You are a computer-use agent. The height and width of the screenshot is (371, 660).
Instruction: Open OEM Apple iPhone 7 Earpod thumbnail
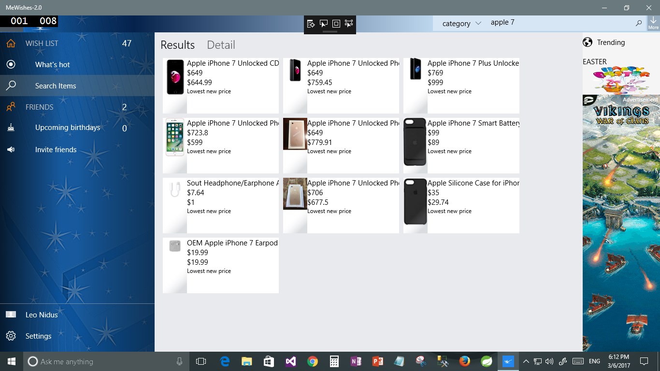point(175,246)
